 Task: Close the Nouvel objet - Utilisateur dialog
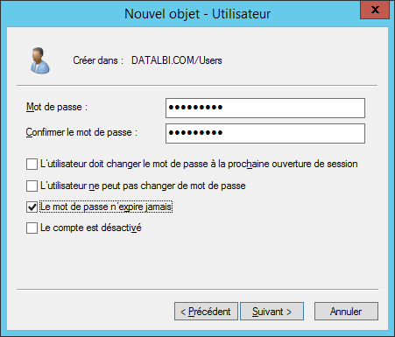375,10
